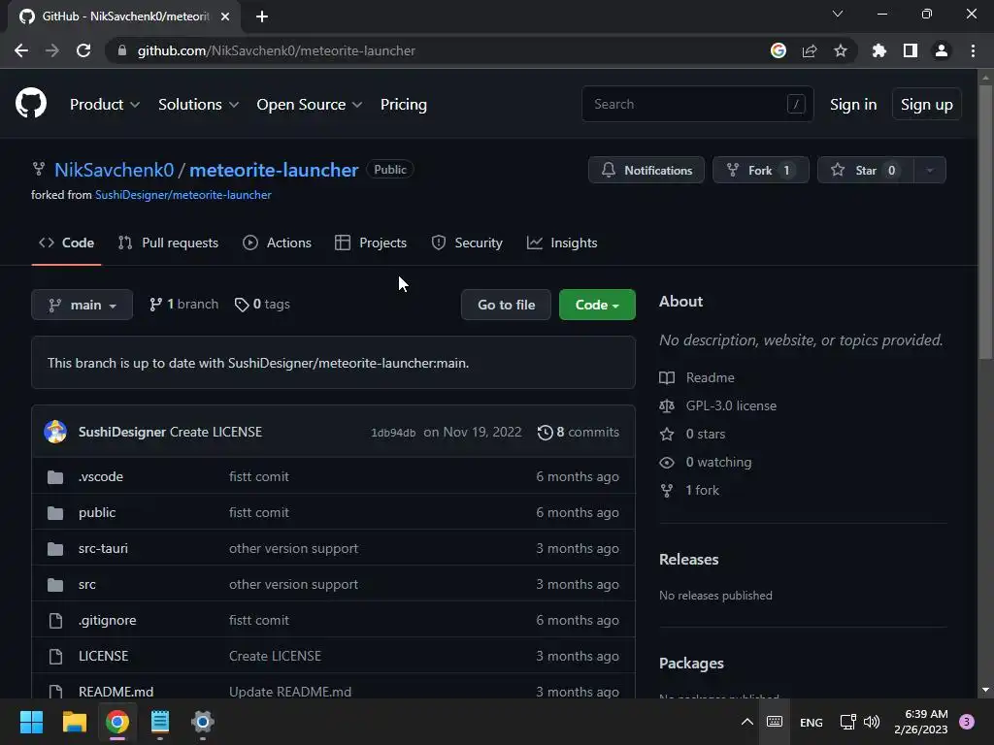This screenshot has width=994, height=745.
Task: Open the Readme link in About
Action: point(697,377)
